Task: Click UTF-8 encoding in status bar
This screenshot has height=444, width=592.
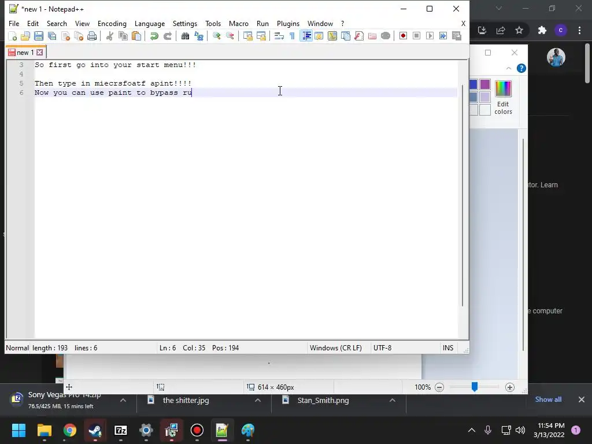Action: [383, 347]
